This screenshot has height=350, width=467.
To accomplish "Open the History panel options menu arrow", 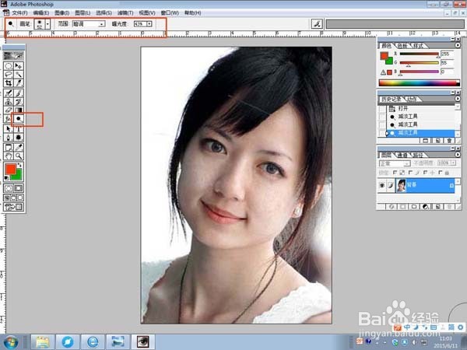I will coord(458,99).
